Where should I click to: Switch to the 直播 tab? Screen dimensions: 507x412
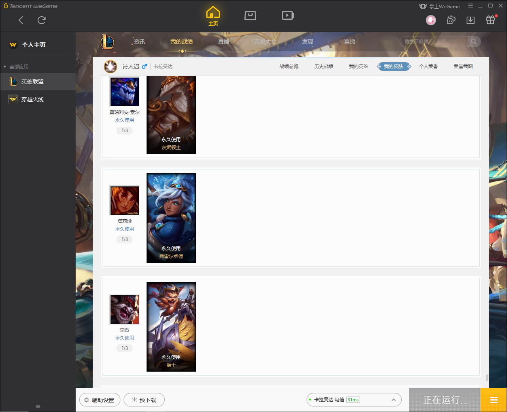click(223, 42)
